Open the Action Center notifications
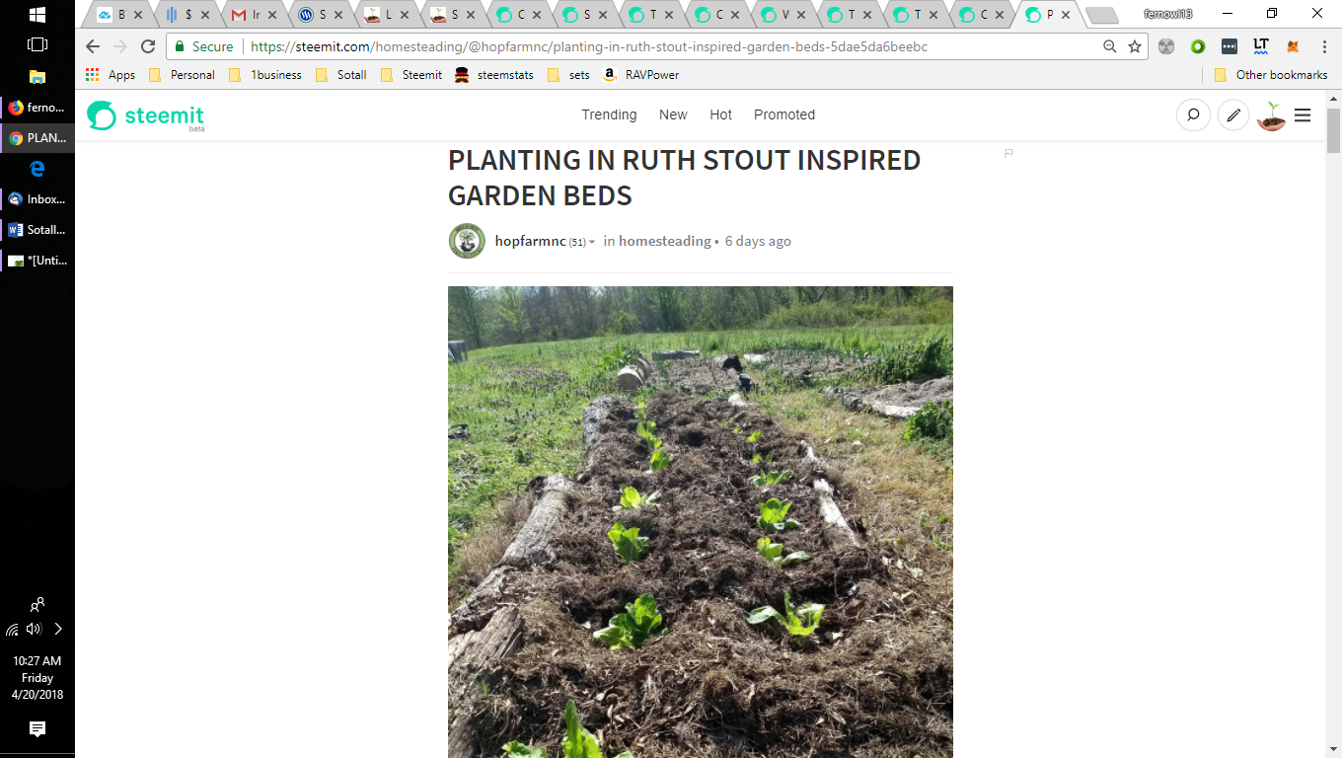The width and height of the screenshot is (1342, 758). (37, 729)
